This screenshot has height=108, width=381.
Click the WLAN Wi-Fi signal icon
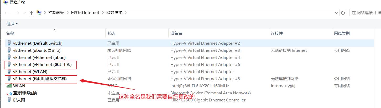(9, 86)
